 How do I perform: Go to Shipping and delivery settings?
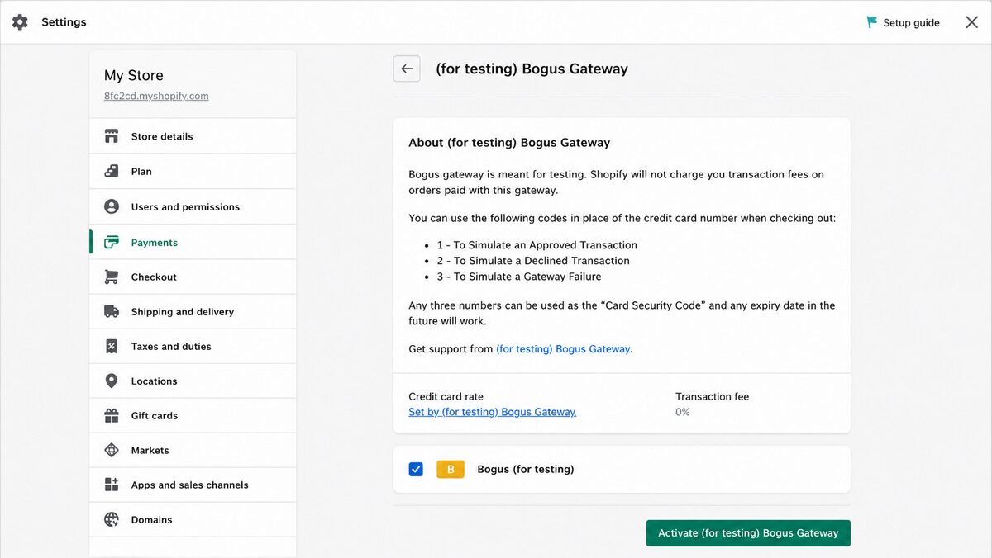193,312
